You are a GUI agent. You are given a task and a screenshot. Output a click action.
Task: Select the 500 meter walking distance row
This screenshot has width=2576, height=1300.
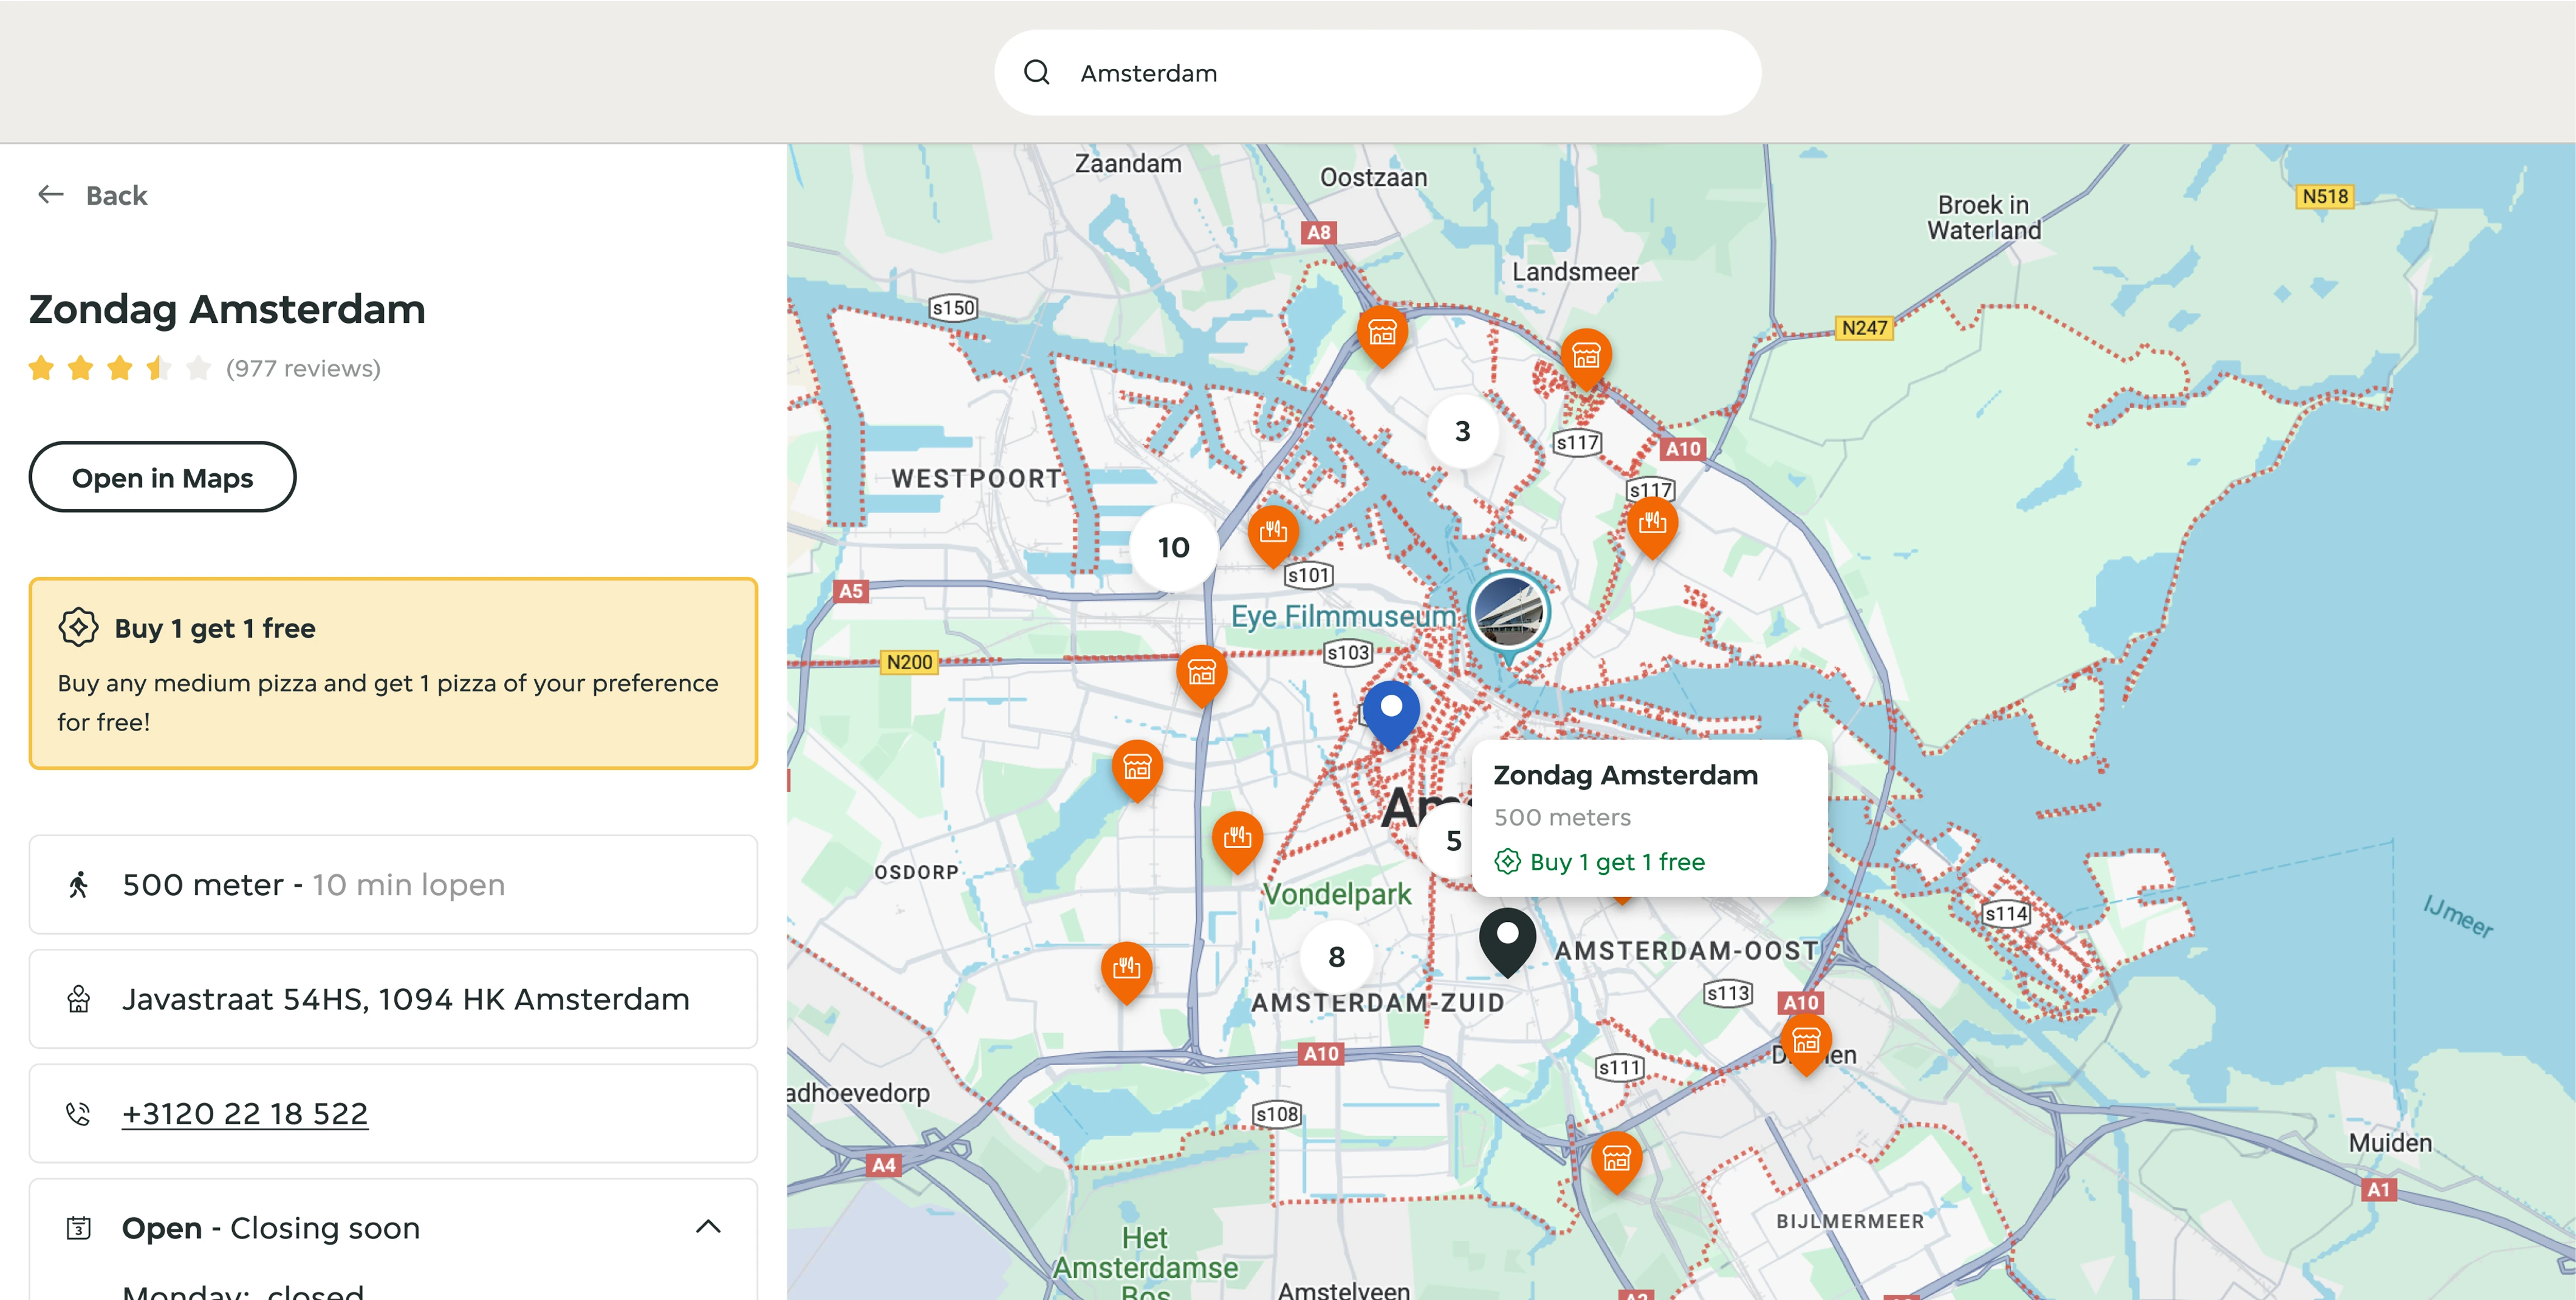tap(393, 884)
